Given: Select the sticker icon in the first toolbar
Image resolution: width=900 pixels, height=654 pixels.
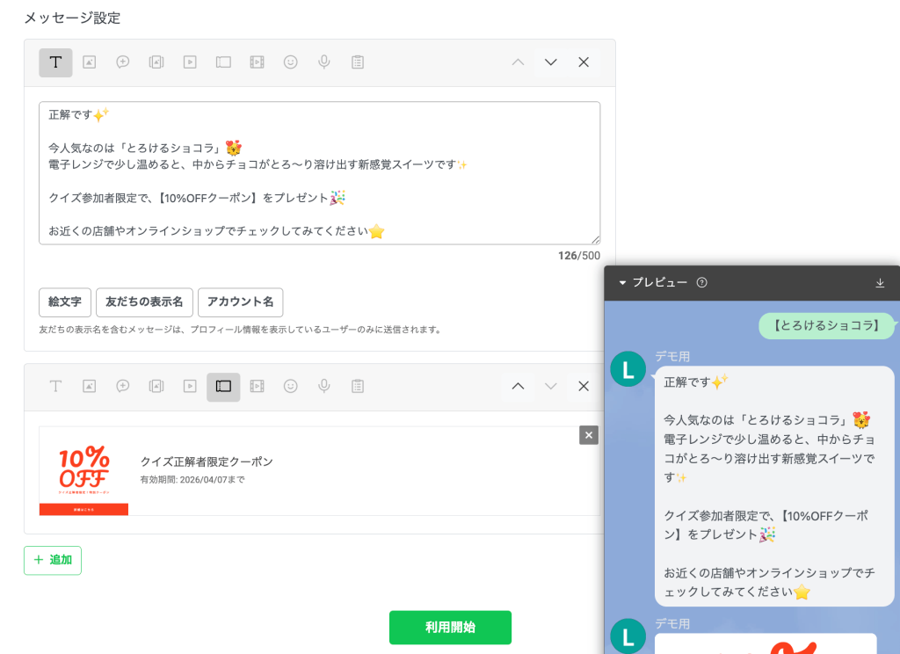Looking at the screenshot, I should point(122,62).
